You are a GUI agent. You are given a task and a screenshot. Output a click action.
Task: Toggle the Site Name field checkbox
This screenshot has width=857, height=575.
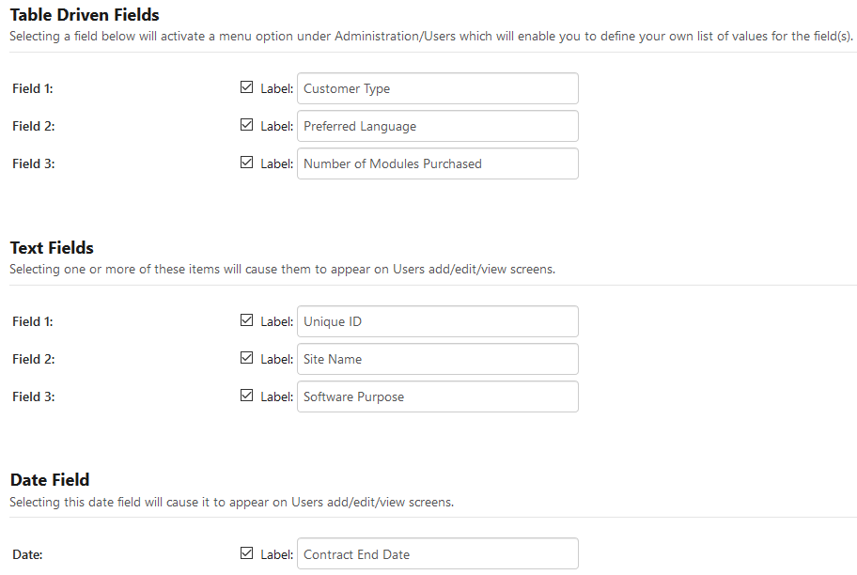(247, 358)
